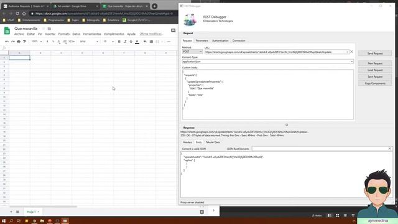This screenshot has width=398, height=224.
Task: Switch to response Headers tab
Action: (187, 142)
